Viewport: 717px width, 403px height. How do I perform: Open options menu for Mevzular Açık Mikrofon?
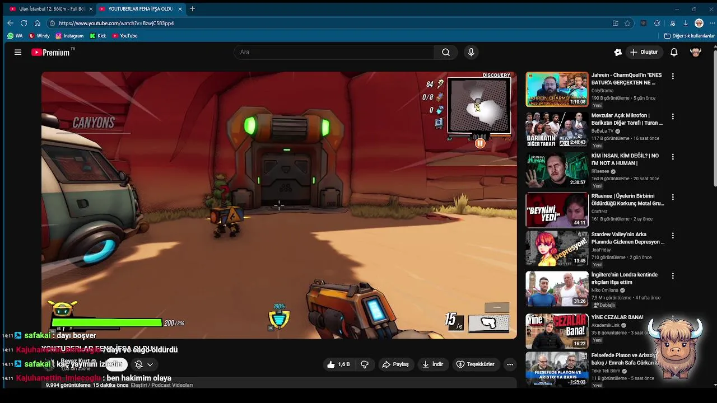click(673, 116)
